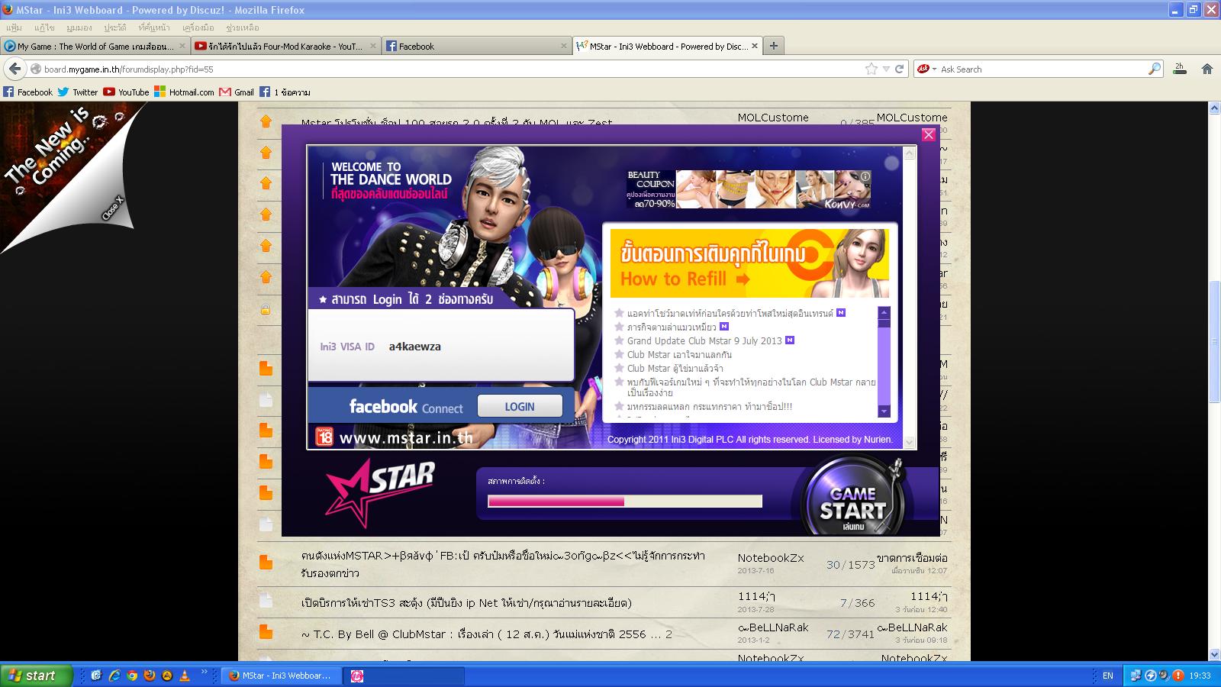The height and width of the screenshot is (687, 1221).
Task: Click the search magnifier icon
Action: tap(1154, 69)
